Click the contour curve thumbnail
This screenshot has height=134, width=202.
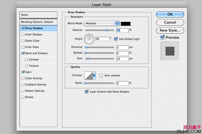pos(89,75)
